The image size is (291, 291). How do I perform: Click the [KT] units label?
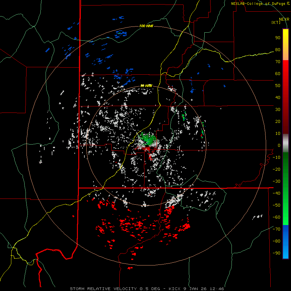pos(276,22)
